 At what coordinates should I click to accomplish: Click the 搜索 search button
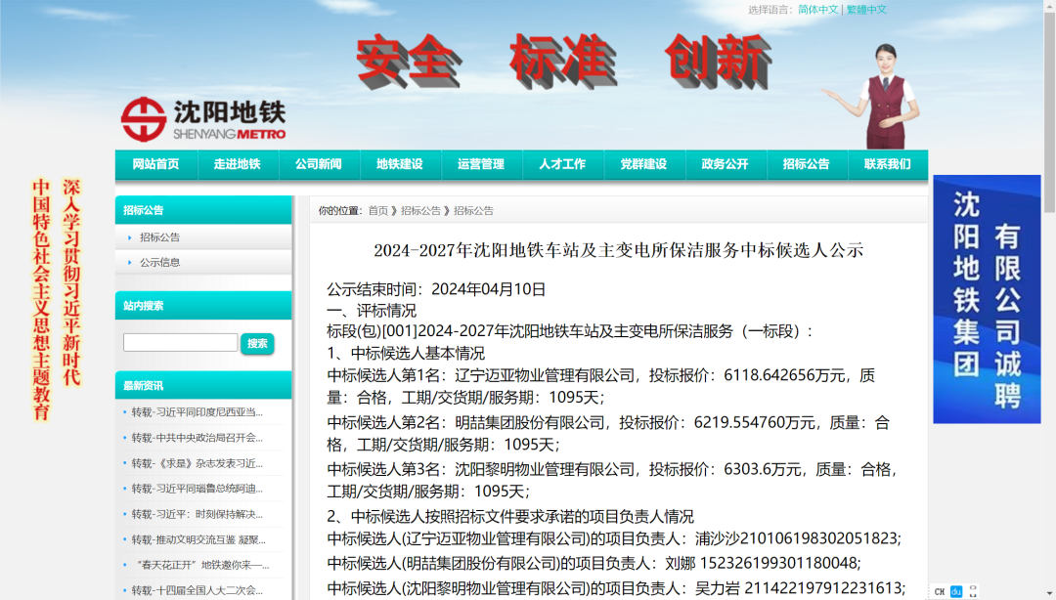(x=257, y=343)
